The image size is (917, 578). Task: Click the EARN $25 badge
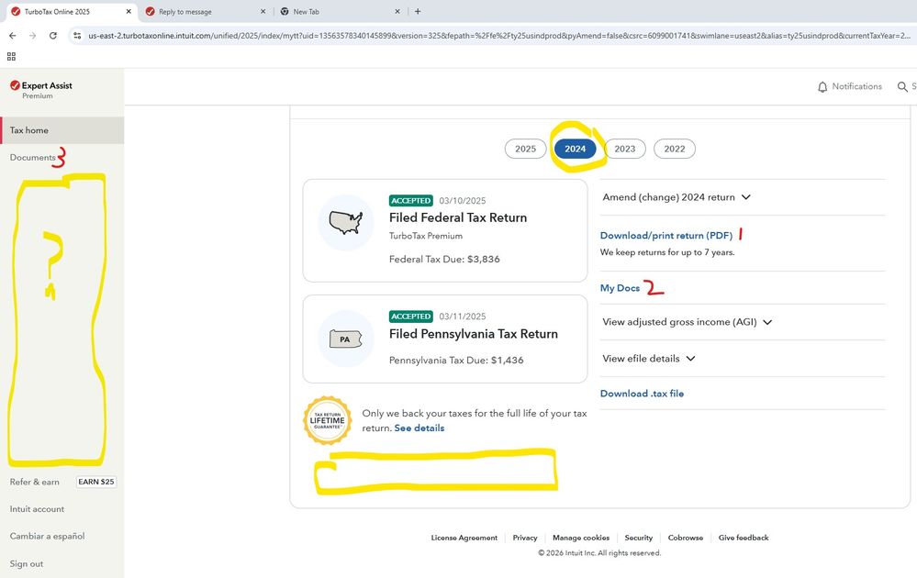pyautogui.click(x=96, y=482)
